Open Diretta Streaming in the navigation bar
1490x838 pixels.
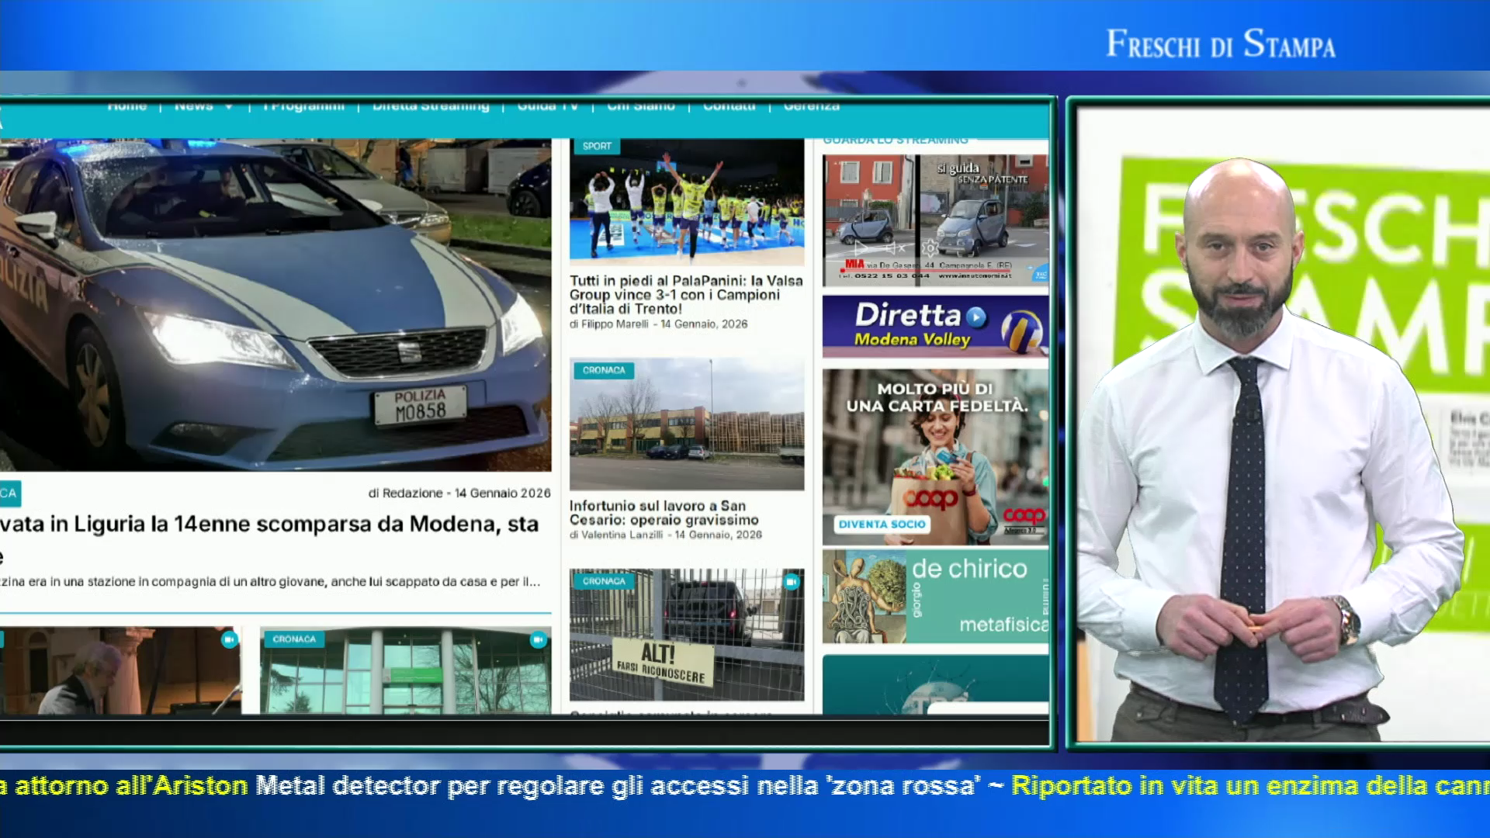click(431, 107)
